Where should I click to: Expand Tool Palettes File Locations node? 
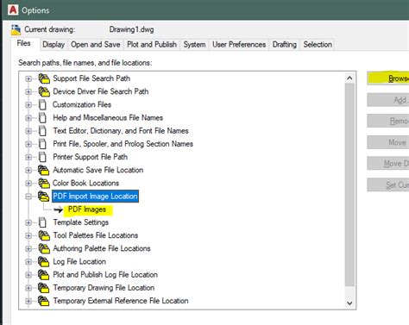click(x=28, y=235)
